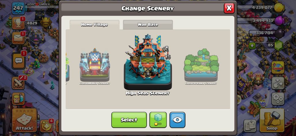Open the crossed swords war icon
This screenshot has width=296, height=136.
pos(18,83)
